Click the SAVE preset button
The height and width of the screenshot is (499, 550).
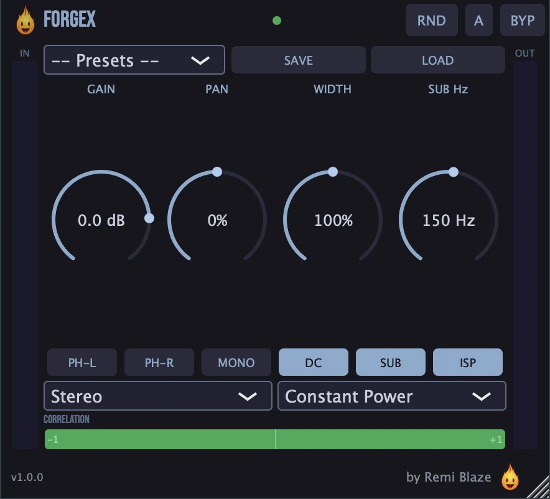[x=299, y=60]
